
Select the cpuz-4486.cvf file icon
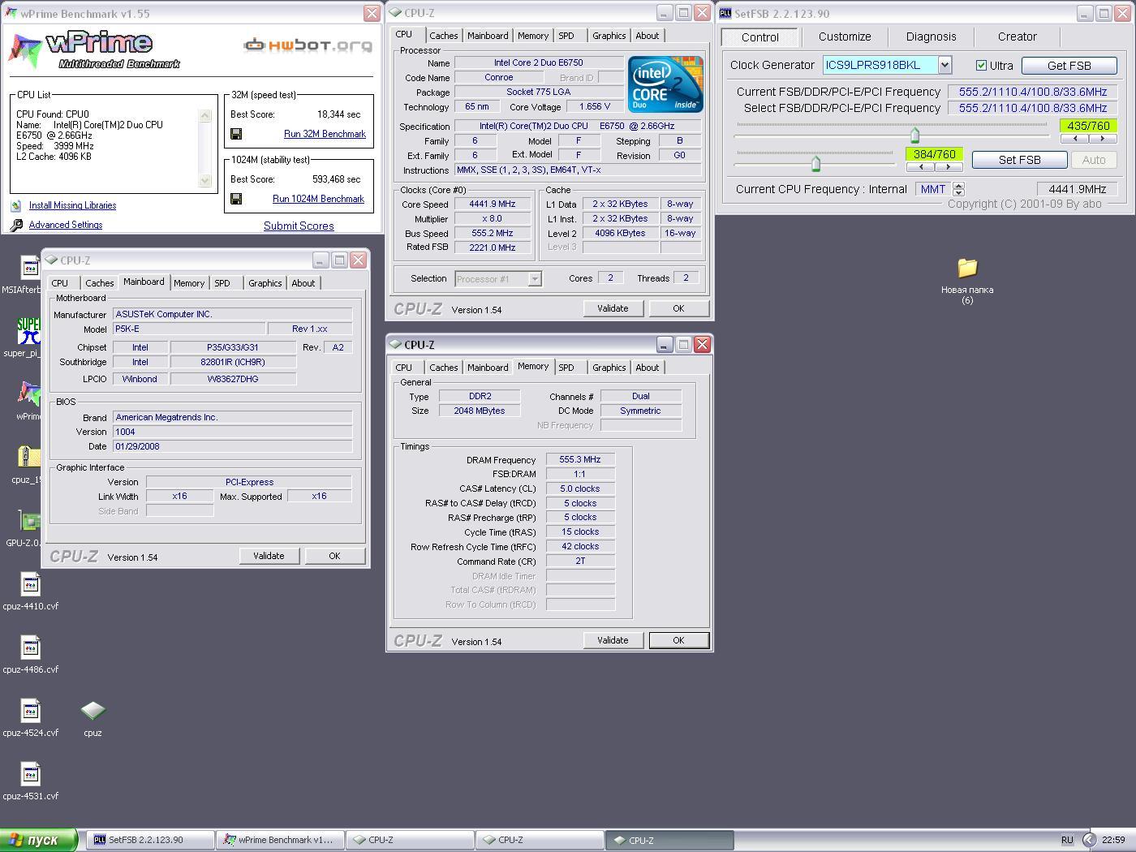30,648
